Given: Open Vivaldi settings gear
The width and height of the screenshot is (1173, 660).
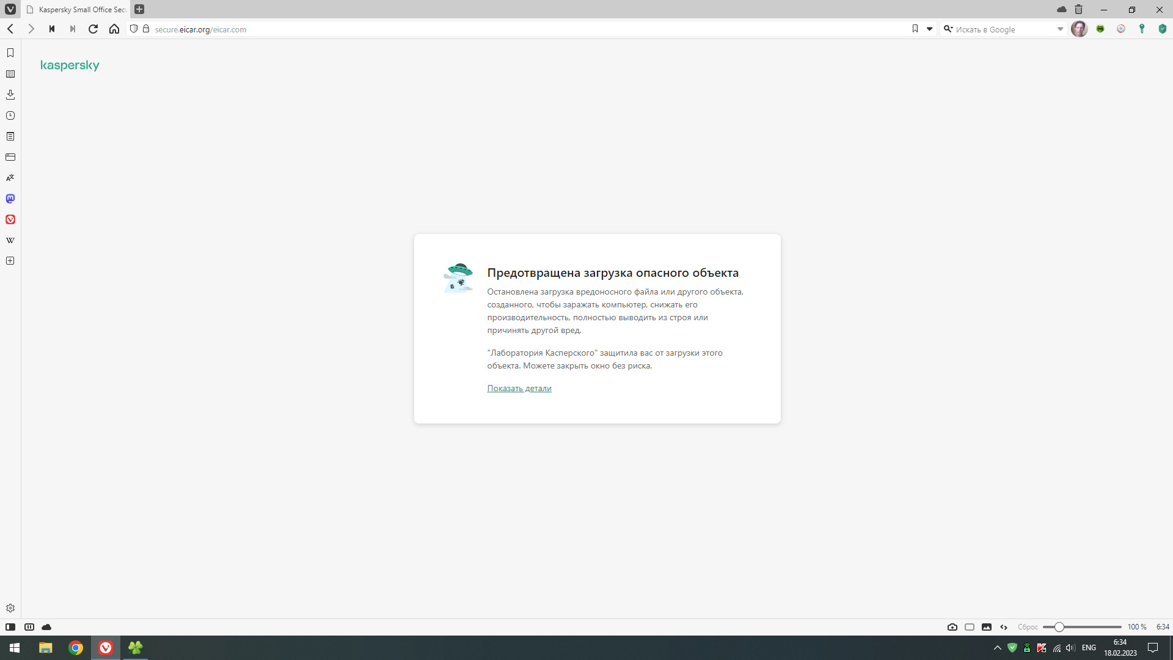Looking at the screenshot, I should point(10,608).
